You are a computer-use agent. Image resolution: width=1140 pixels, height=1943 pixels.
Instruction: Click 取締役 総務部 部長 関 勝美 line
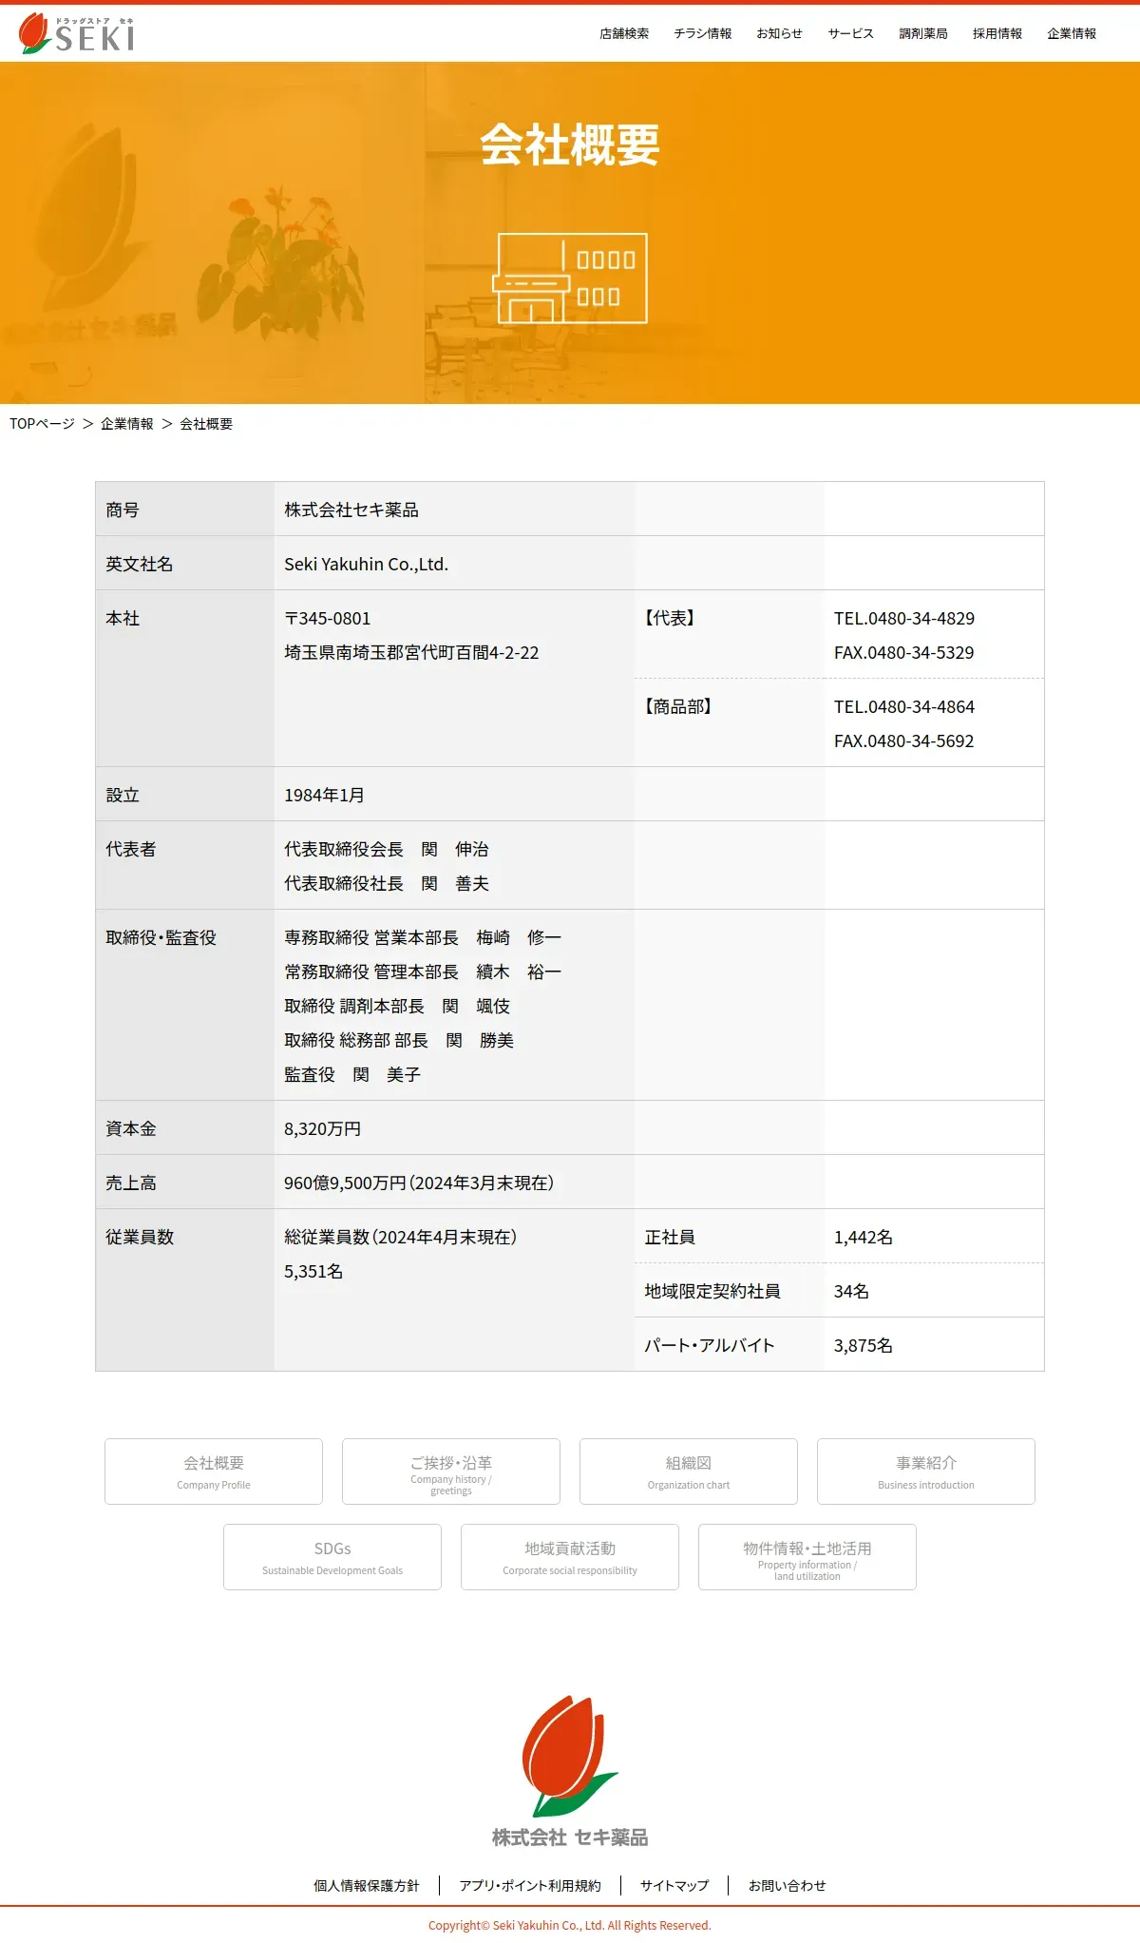399,1040
